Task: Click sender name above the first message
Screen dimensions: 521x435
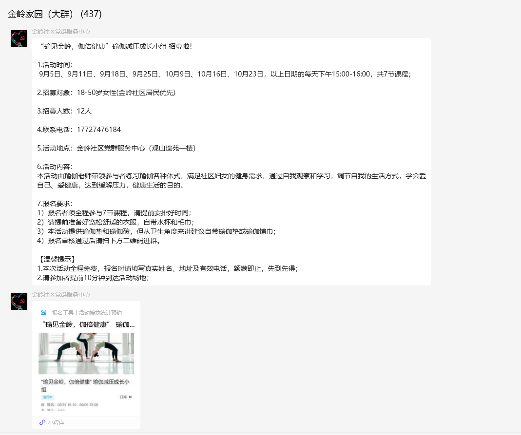Action: point(61,32)
